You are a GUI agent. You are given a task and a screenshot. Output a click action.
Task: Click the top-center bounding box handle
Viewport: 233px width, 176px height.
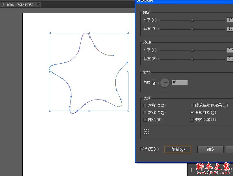[89, 33]
